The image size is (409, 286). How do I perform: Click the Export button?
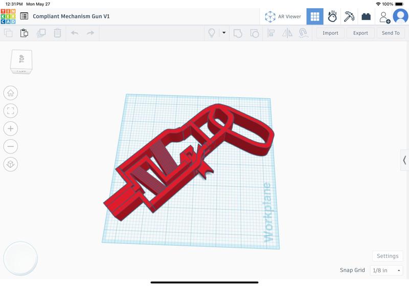tap(360, 33)
